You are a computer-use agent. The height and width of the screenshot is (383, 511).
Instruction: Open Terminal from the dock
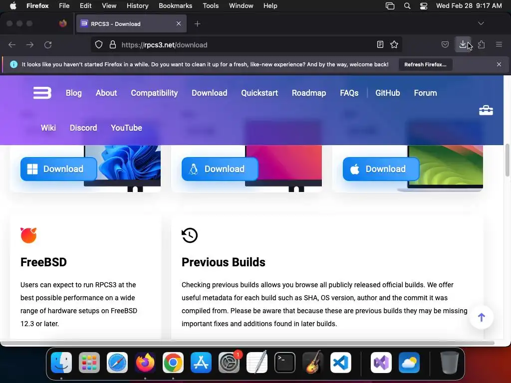point(285,363)
